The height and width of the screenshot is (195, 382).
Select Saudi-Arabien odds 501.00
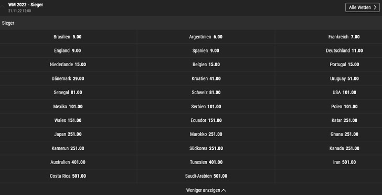point(206,176)
